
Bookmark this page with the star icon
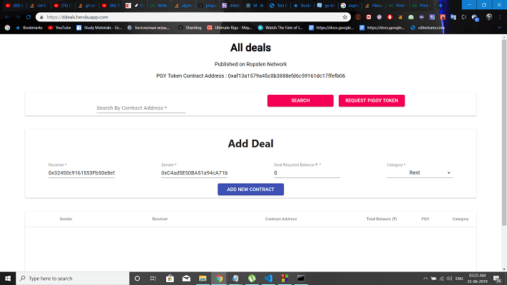pos(344,17)
